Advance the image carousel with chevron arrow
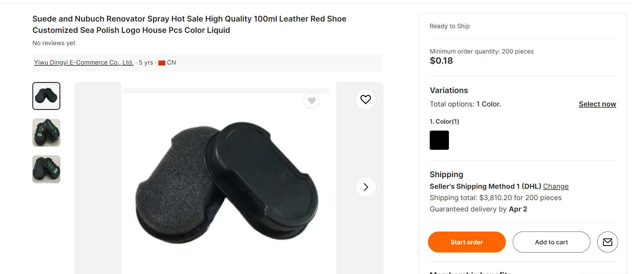The image size is (632, 274). pos(366,187)
